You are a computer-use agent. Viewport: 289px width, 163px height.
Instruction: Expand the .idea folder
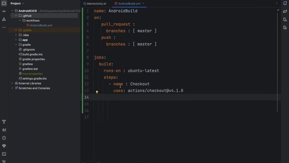16,35
